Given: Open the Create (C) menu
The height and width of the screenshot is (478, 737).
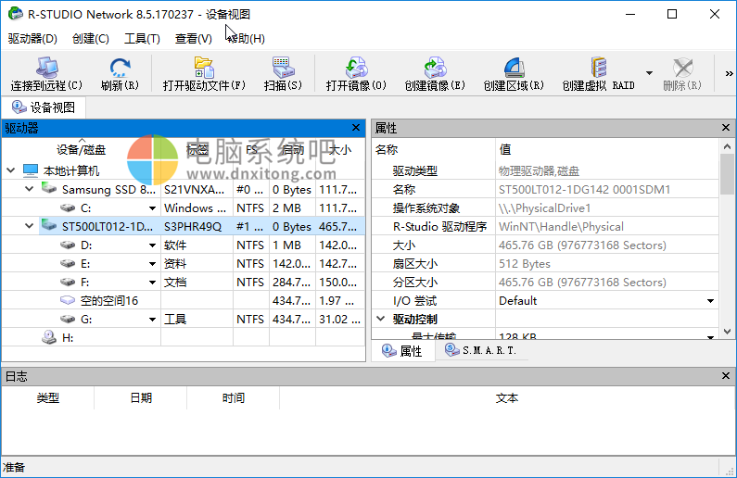Looking at the screenshot, I should [x=91, y=39].
